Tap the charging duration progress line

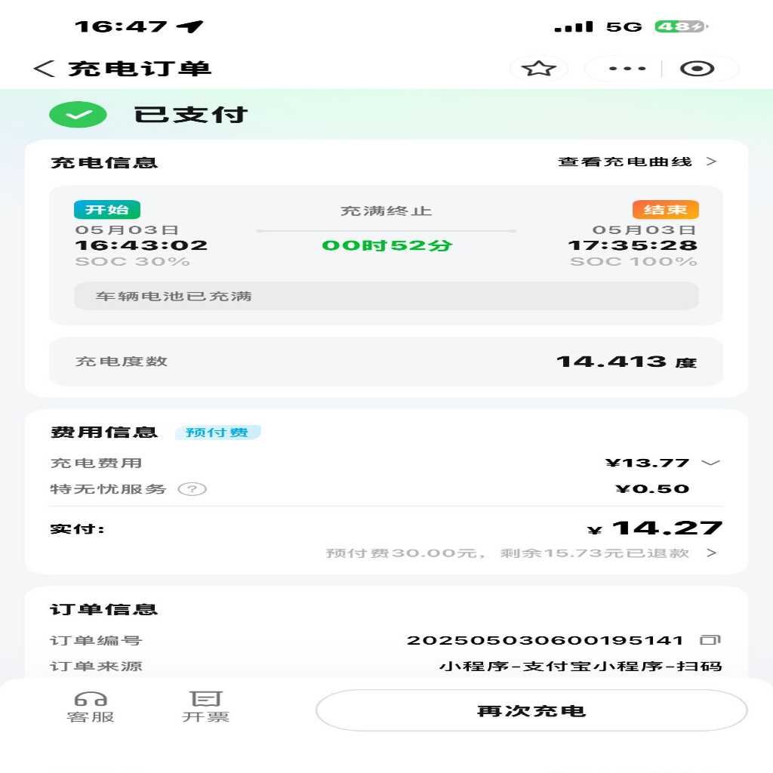[386, 231]
